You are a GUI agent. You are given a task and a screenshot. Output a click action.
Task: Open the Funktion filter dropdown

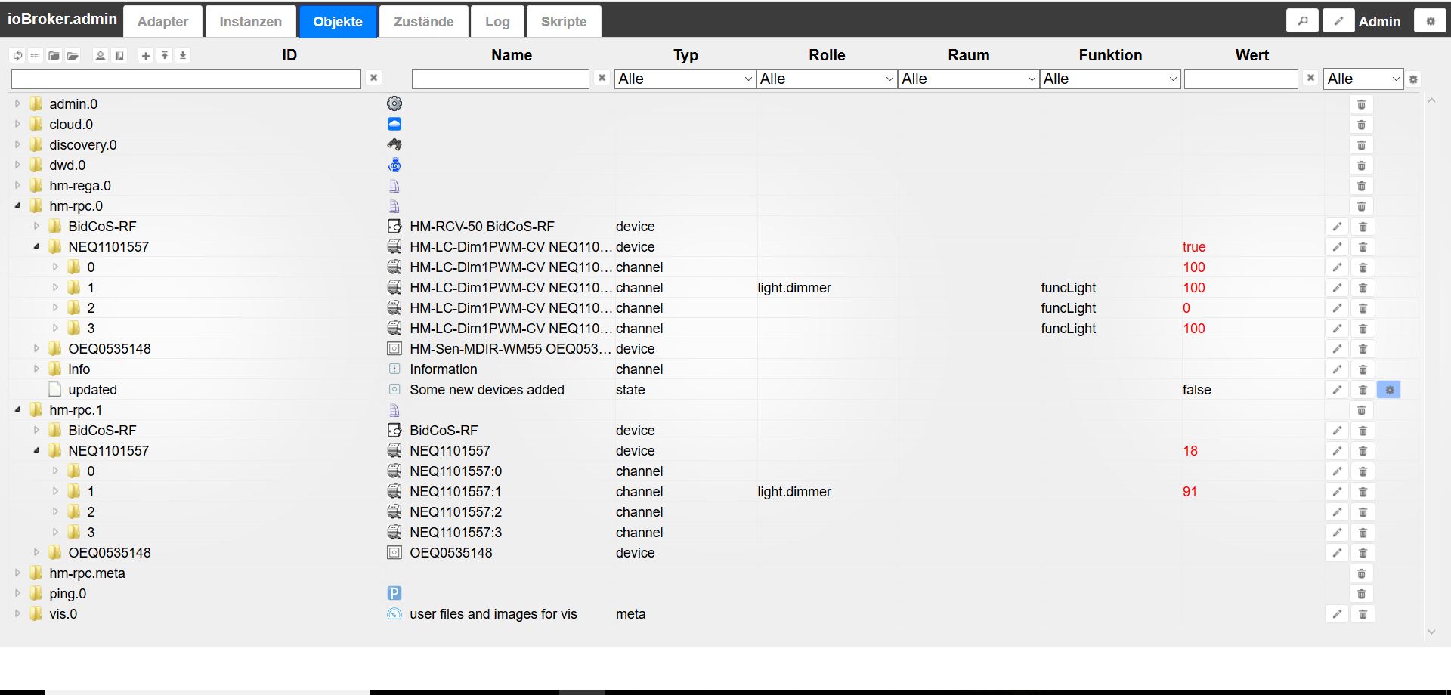pos(1110,79)
